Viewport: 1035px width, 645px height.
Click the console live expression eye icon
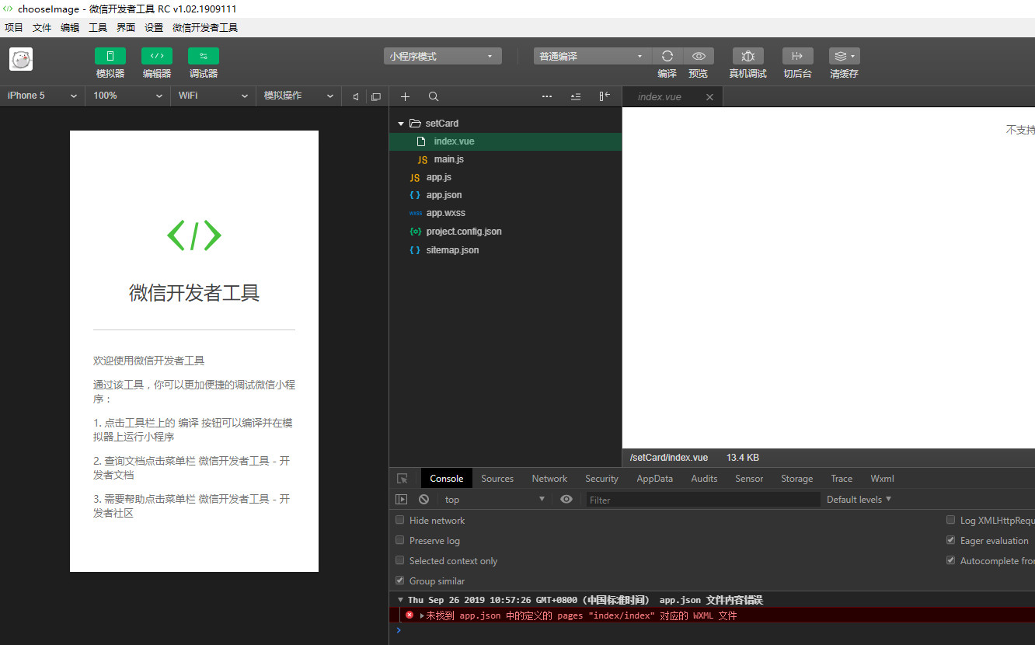(x=566, y=499)
